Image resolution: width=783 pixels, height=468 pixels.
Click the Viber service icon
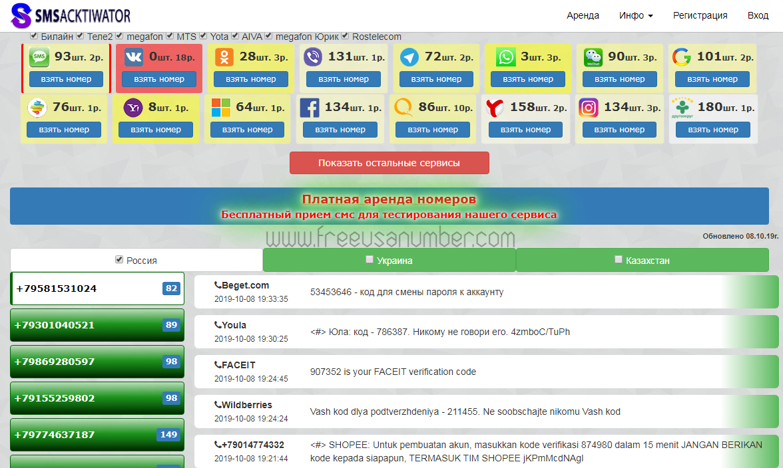313,57
